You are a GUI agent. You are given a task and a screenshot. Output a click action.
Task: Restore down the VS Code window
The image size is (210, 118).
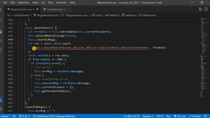pos(202,3)
